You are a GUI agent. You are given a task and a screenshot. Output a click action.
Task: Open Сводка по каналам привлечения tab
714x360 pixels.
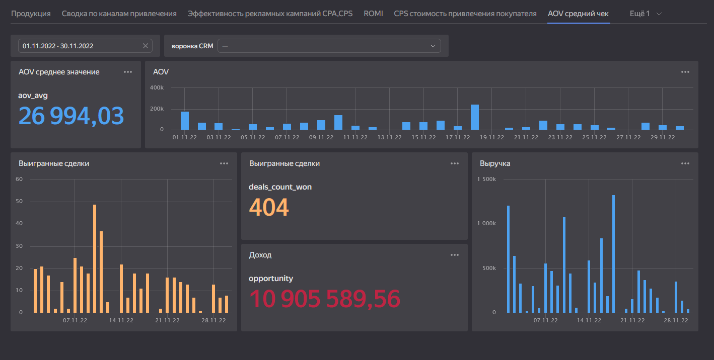click(119, 14)
